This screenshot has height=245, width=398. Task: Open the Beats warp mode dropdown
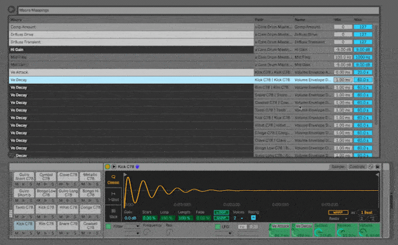click(x=339, y=218)
